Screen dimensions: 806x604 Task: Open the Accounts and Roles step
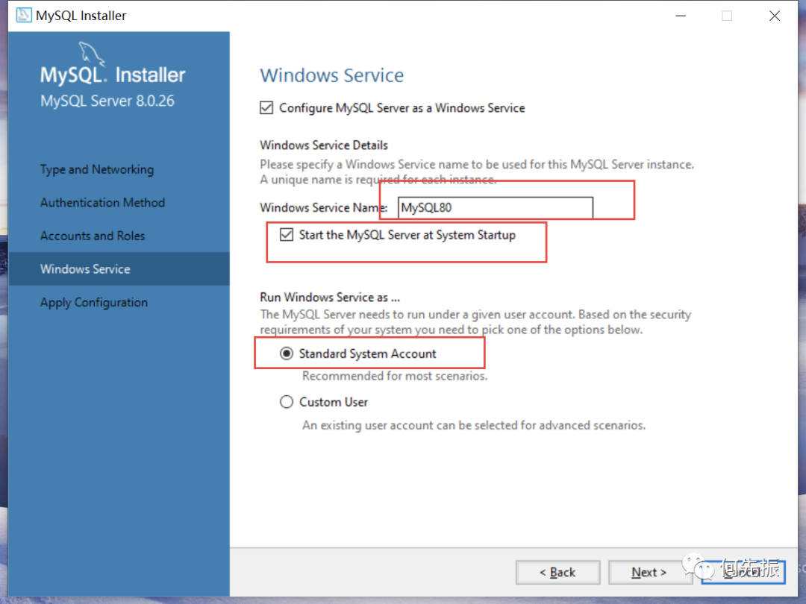93,236
